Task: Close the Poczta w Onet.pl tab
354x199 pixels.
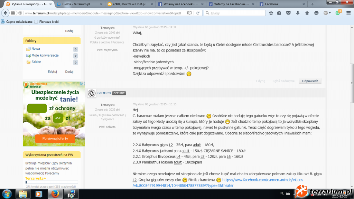Action: click(x=152, y=4)
